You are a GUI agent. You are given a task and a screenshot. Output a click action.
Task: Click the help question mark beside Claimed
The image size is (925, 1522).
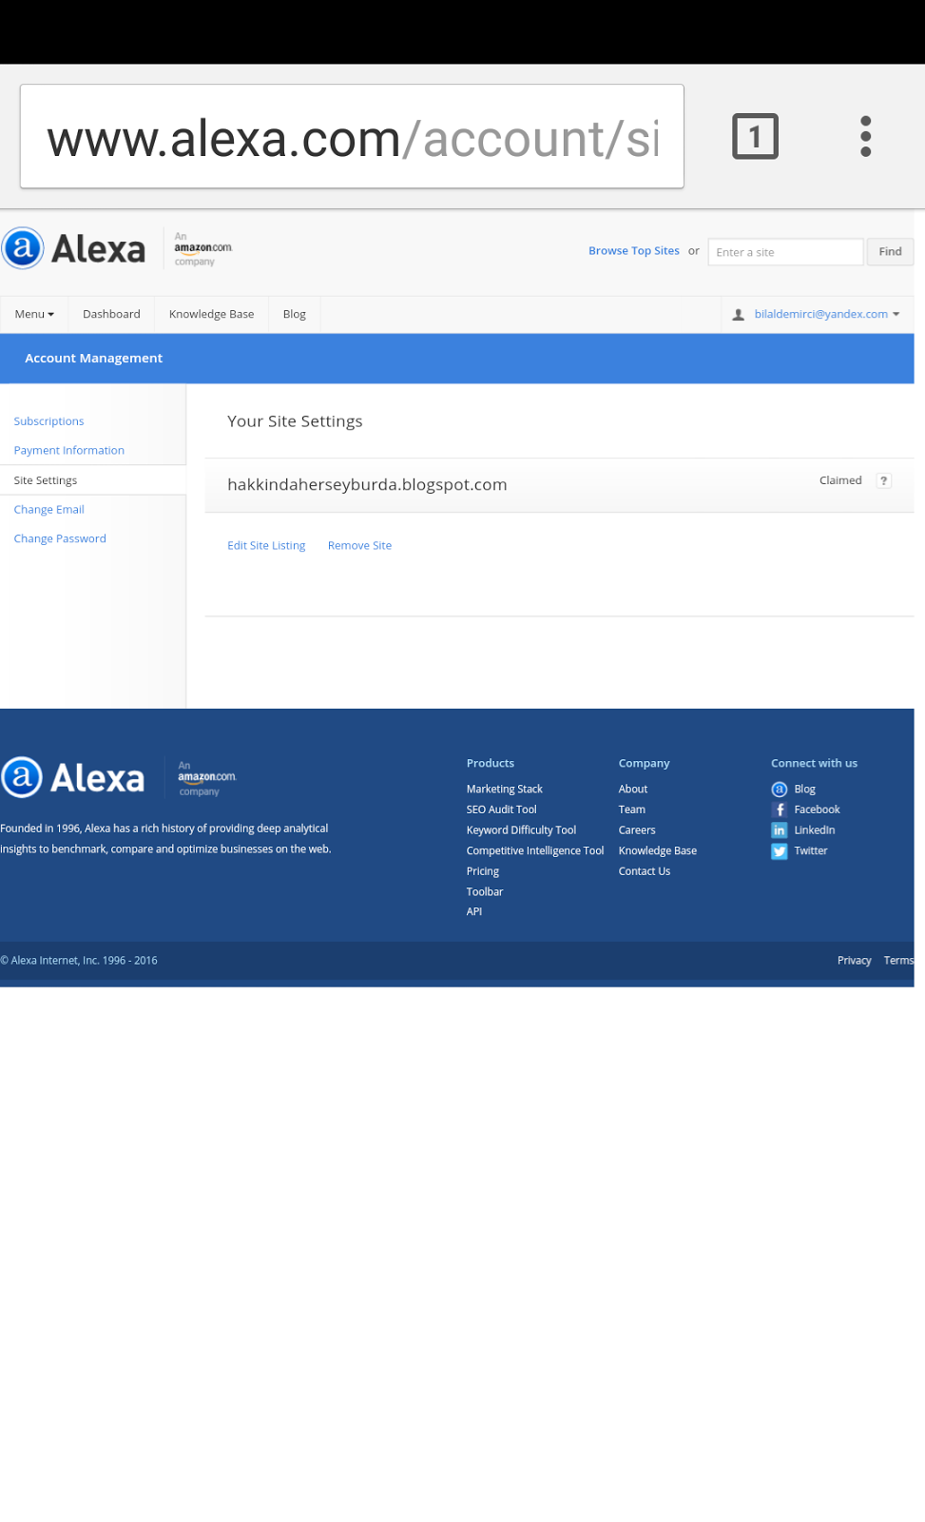tap(884, 480)
